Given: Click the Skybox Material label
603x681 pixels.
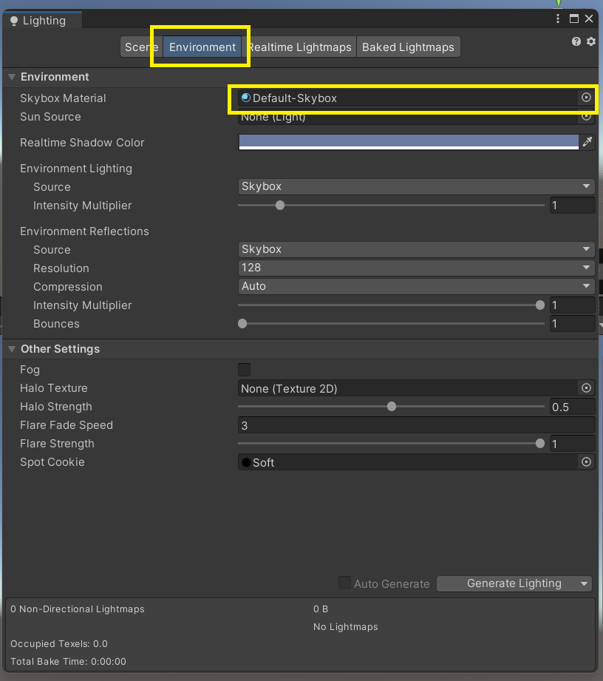Looking at the screenshot, I should (63, 98).
